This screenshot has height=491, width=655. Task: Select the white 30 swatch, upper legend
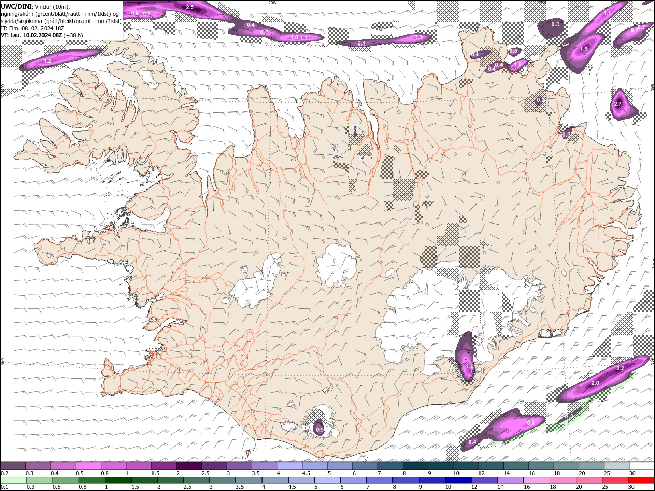[x=642, y=466]
